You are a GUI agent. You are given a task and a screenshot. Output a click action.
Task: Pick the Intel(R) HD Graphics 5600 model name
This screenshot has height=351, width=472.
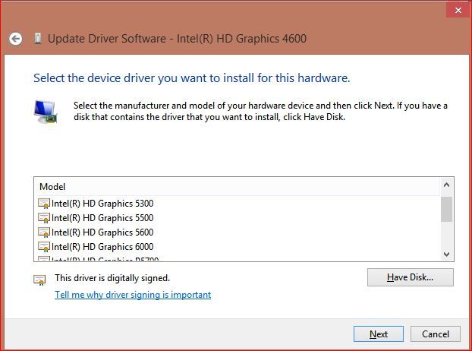(x=102, y=232)
